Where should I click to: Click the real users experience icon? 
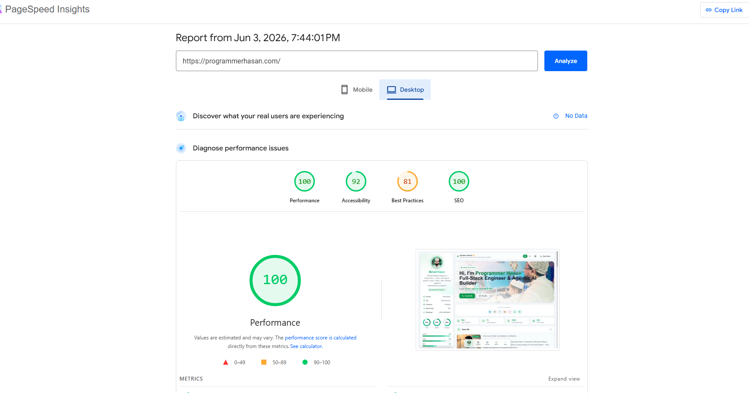point(181,116)
